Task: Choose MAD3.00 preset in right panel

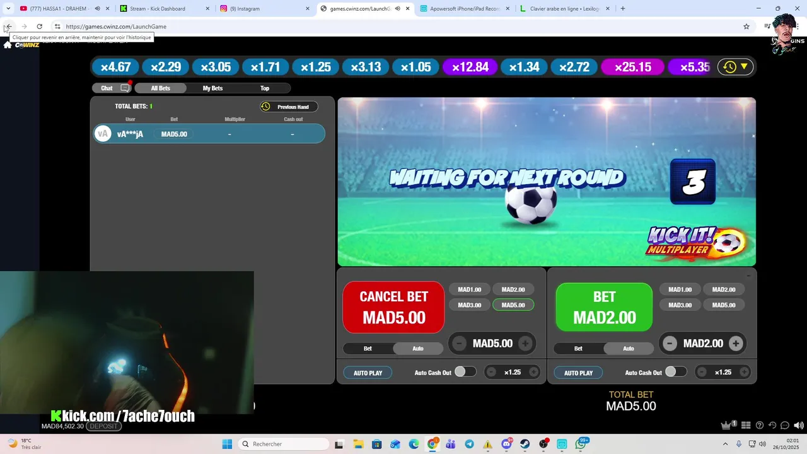Action: [x=680, y=305]
